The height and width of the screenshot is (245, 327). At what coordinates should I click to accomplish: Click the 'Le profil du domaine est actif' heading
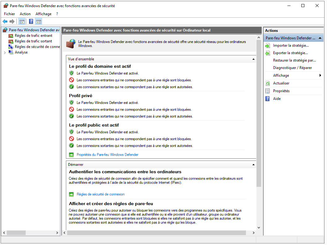click(100, 66)
